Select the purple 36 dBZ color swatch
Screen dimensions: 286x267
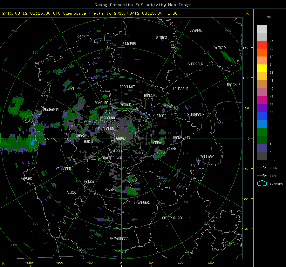[x=262, y=108]
